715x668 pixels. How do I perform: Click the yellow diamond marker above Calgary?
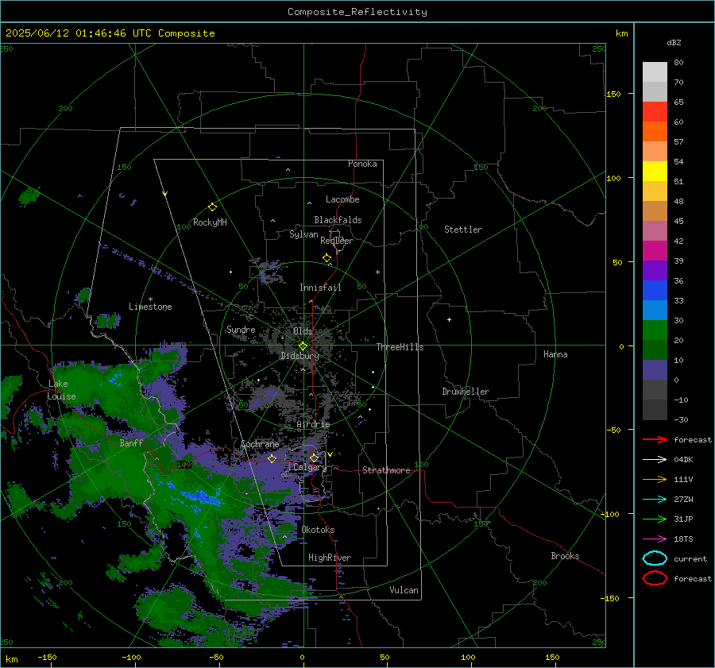(x=314, y=458)
